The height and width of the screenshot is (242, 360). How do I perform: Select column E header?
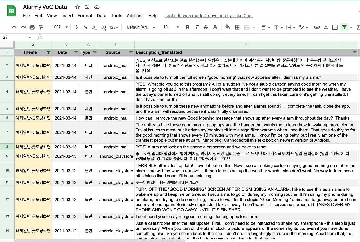pos(246,45)
